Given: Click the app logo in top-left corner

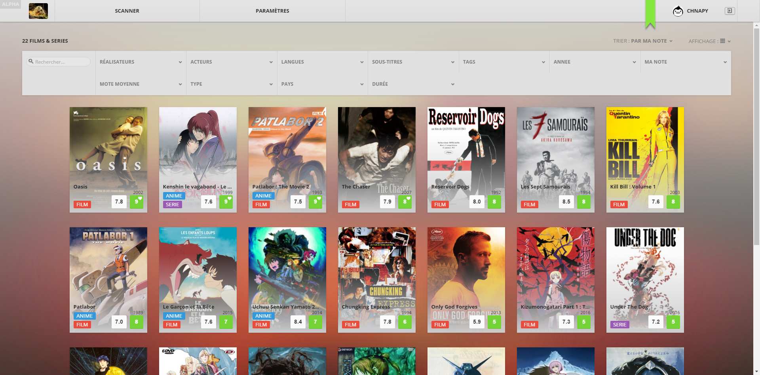Looking at the screenshot, I should pos(38,11).
